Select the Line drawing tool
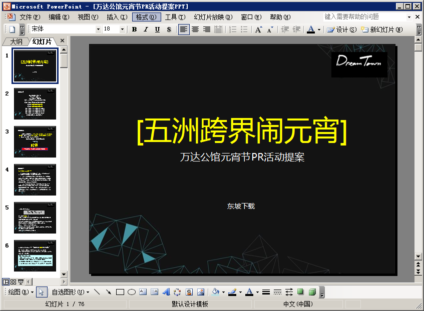 pos(97,292)
